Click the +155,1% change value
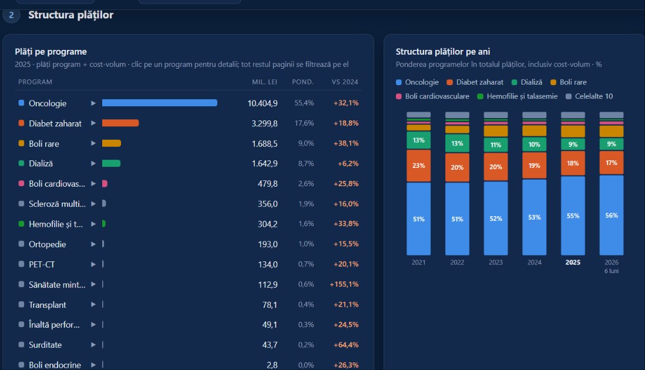This screenshot has height=370, width=645. [344, 284]
